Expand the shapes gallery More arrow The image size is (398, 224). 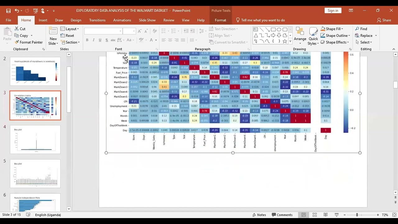click(290, 41)
